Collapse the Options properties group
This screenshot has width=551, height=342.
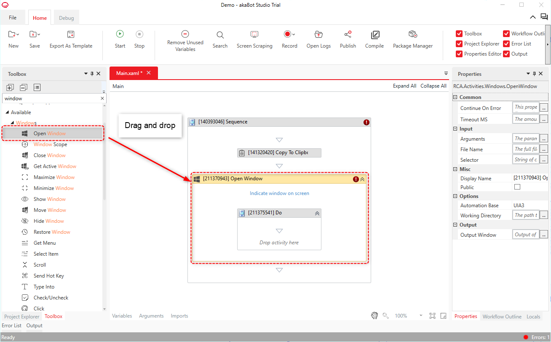[x=455, y=196]
